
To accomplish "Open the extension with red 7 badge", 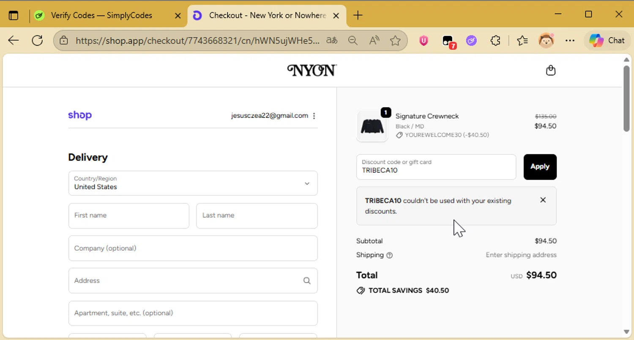I will pos(448,41).
